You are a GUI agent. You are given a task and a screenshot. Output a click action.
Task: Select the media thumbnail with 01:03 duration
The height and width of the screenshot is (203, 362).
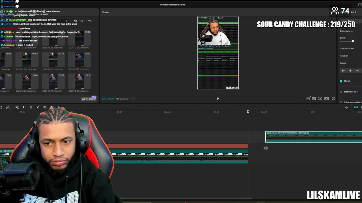click(27, 81)
